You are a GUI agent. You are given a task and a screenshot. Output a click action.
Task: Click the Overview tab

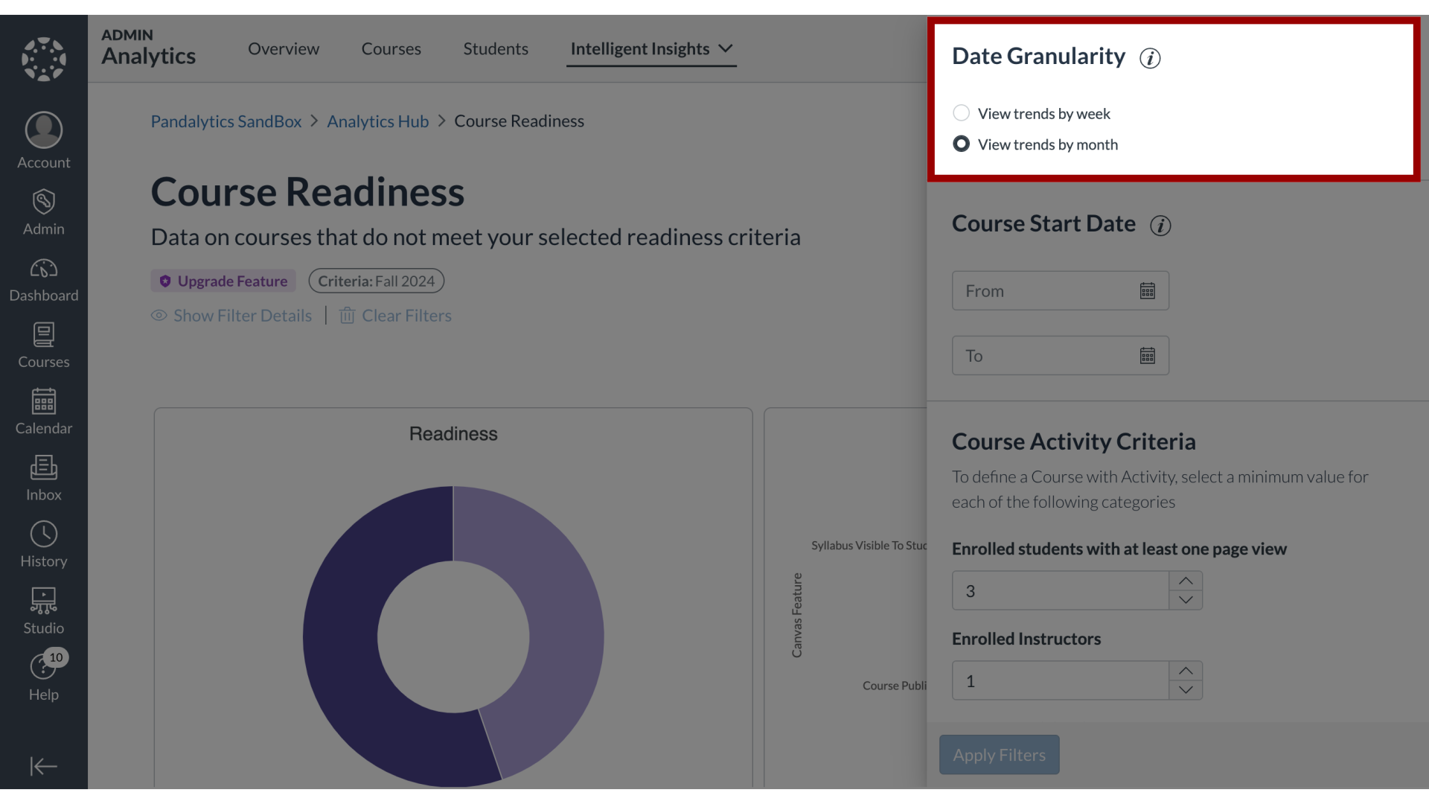283,48
